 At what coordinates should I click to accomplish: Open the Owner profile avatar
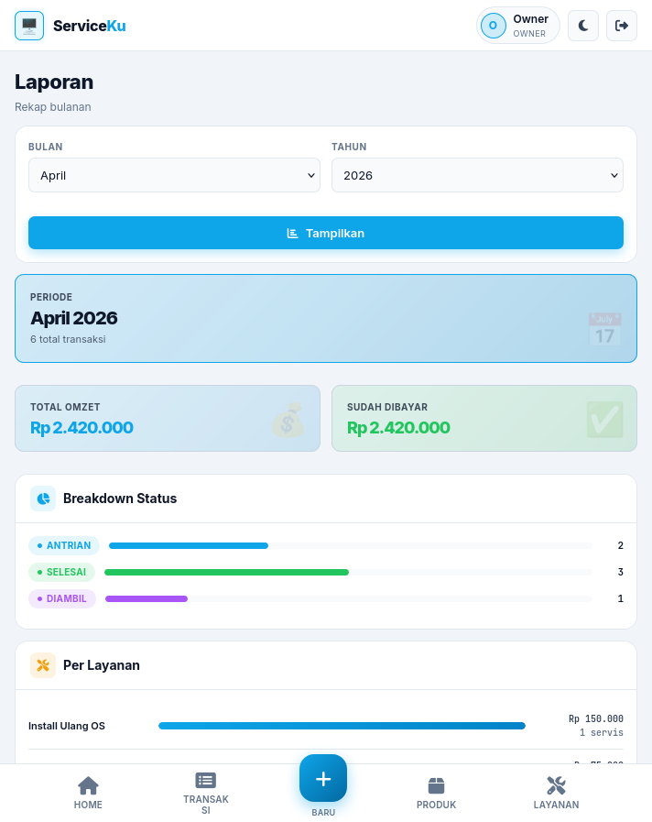493,26
